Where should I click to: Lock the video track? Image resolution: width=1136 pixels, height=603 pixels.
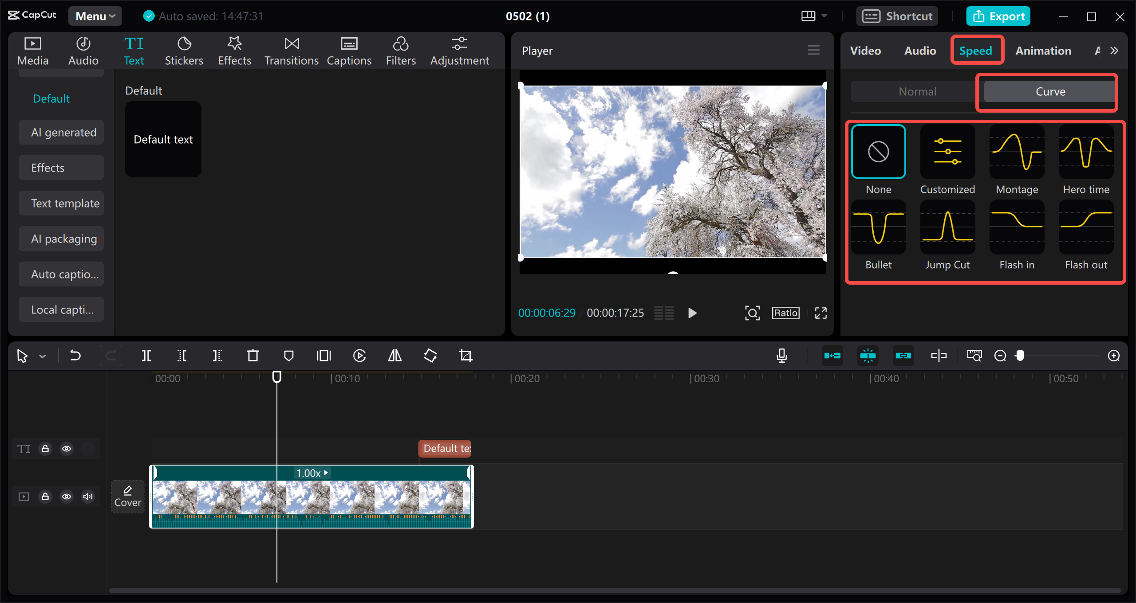[x=45, y=497]
